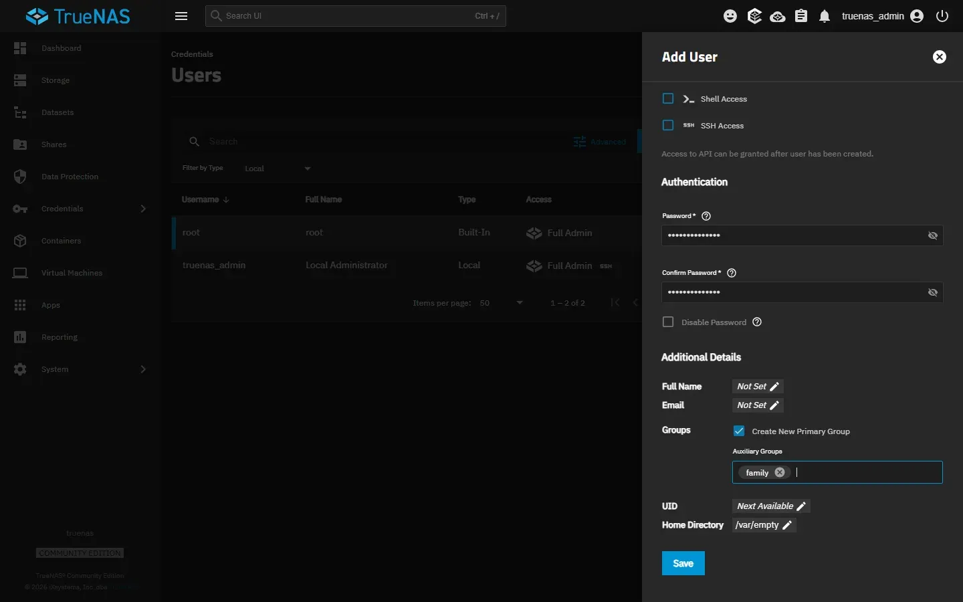
Task: Open Storage in the sidebar
Action: (x=80, y=80)
